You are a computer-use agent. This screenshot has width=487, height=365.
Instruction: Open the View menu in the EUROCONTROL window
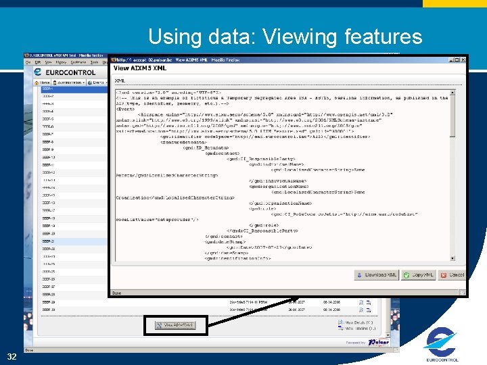pyautogui.click(x=49, y=62)
